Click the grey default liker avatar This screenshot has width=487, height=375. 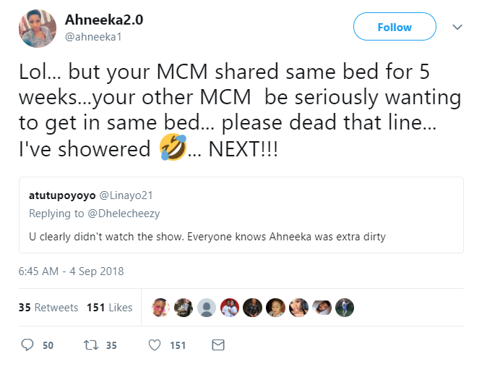tap(207, 308)
